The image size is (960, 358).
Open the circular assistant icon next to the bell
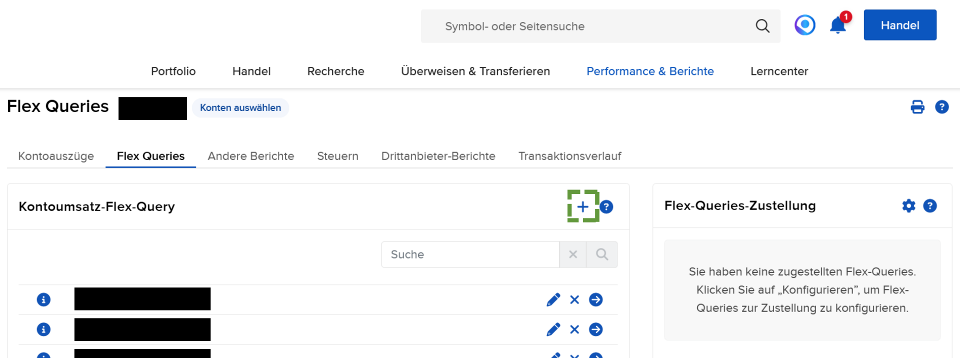805,25
